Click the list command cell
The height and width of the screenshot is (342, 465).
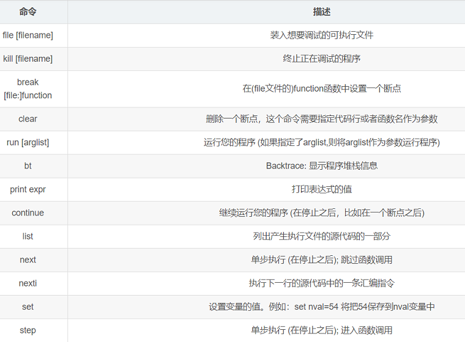click(x=28, y=236)
